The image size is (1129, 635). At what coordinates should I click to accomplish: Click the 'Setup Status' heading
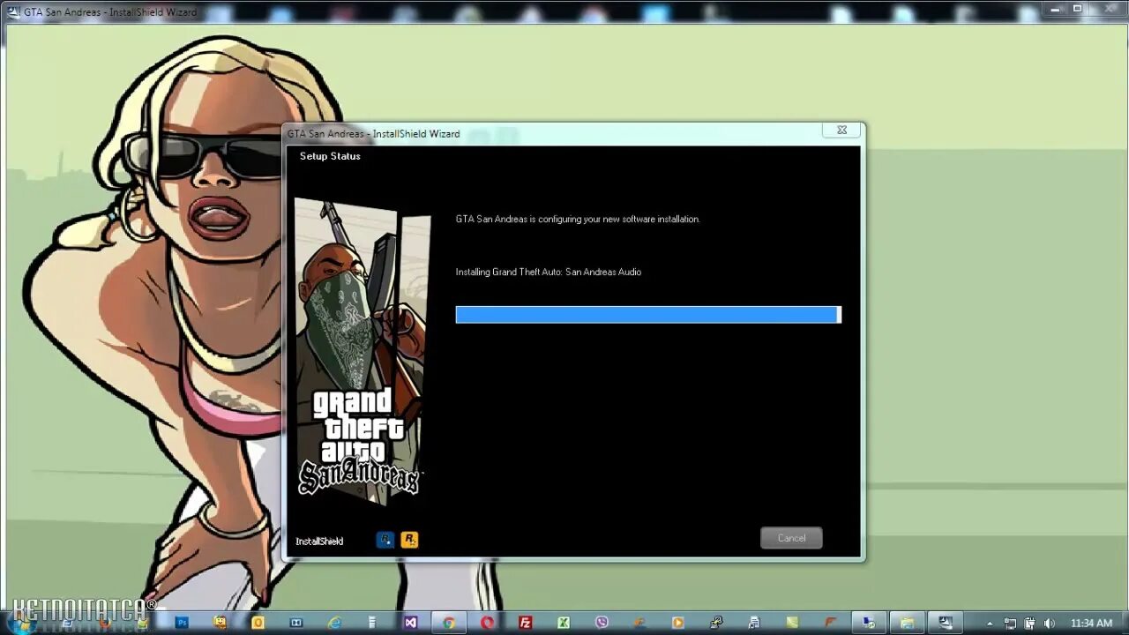point(330,156)
